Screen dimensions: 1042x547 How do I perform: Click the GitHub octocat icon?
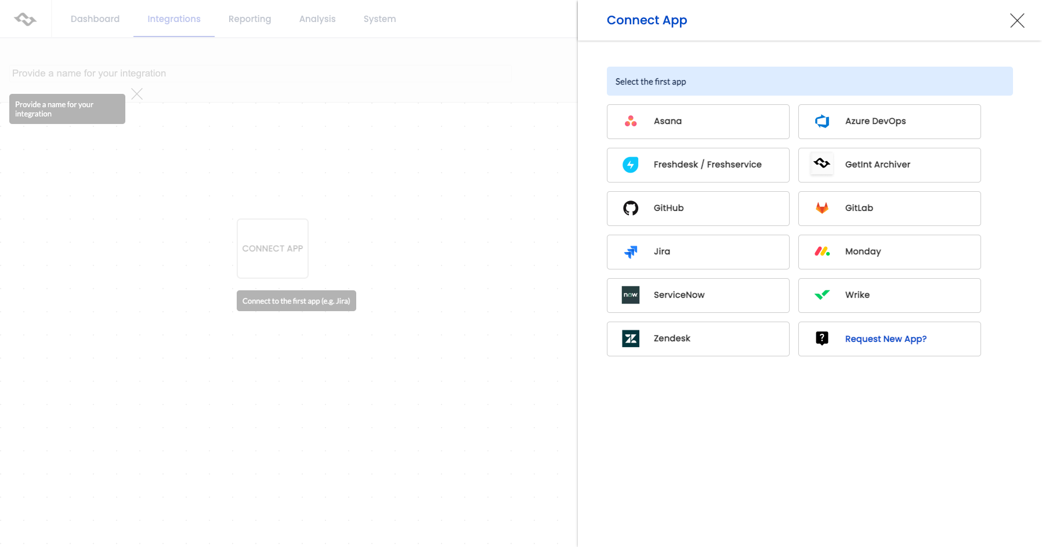pyautogui.click(x=631, y=208)
